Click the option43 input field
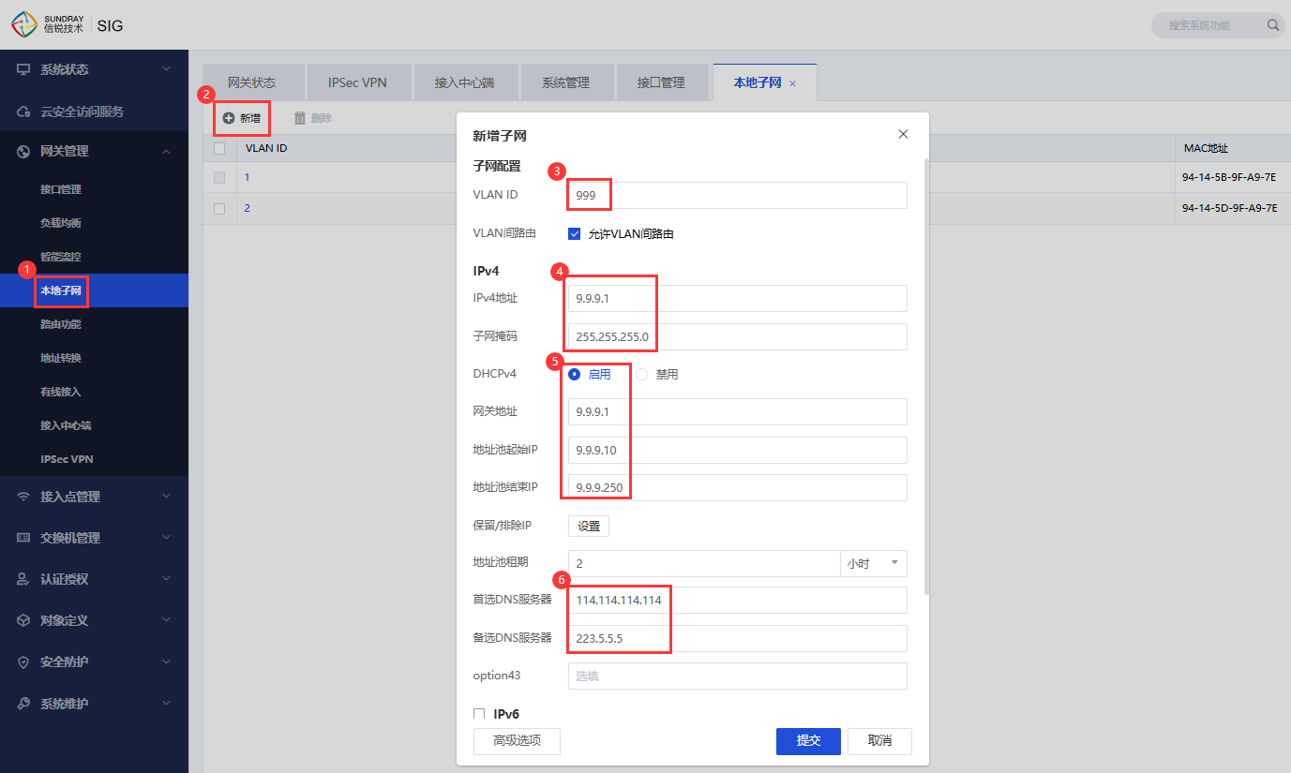 (x=738, y=676)
